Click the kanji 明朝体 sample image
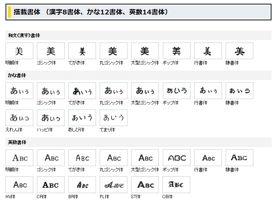Image resolution: width=277 pixels, height=203 pixels. pos(19,51)
